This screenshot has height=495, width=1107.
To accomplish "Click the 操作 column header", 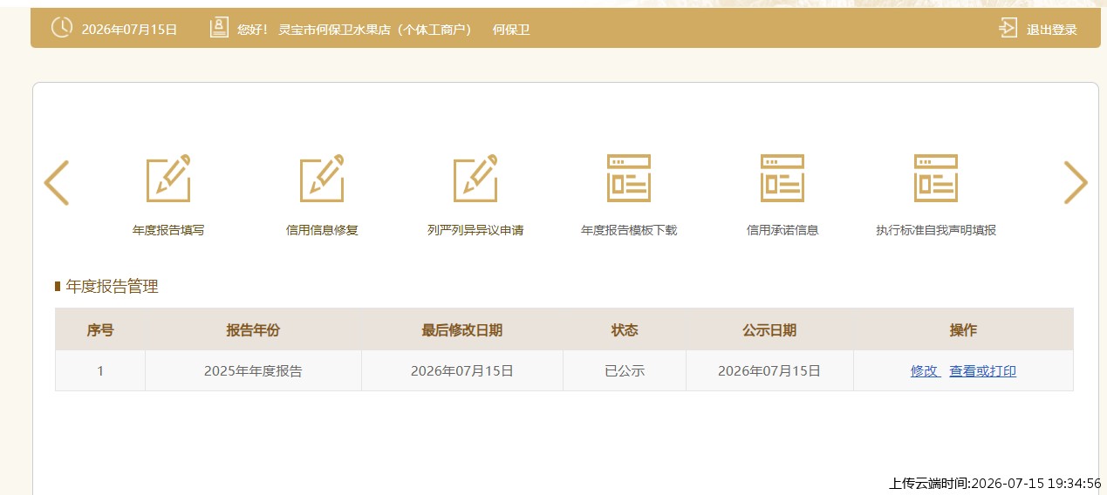I will [963, 329].
